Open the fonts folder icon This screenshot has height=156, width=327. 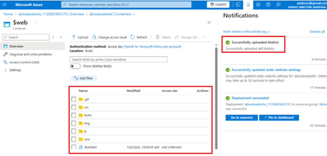point(81,115)
